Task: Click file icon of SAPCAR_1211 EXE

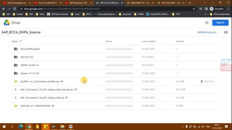Action: click(x=16, y=106)
